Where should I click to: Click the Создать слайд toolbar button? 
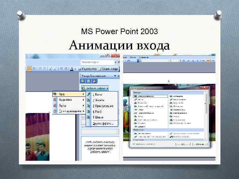click(108, 69)
